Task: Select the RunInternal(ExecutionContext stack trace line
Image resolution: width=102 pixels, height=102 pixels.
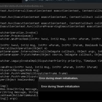Action: 51,11
